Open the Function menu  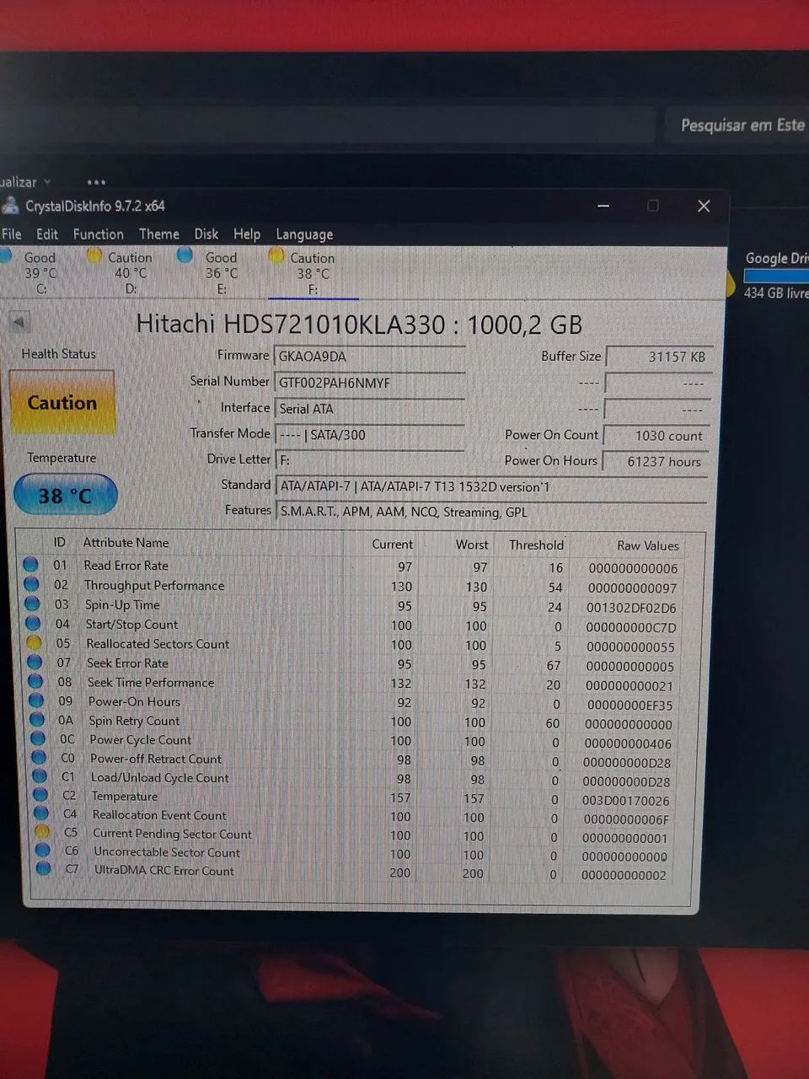[x=98, y=234]
